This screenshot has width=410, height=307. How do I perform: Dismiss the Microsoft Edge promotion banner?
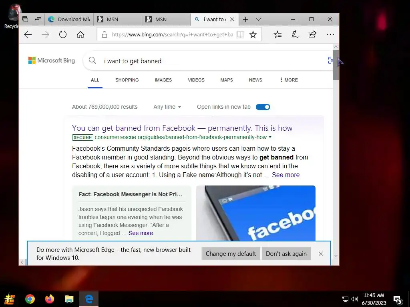point(321,253)
